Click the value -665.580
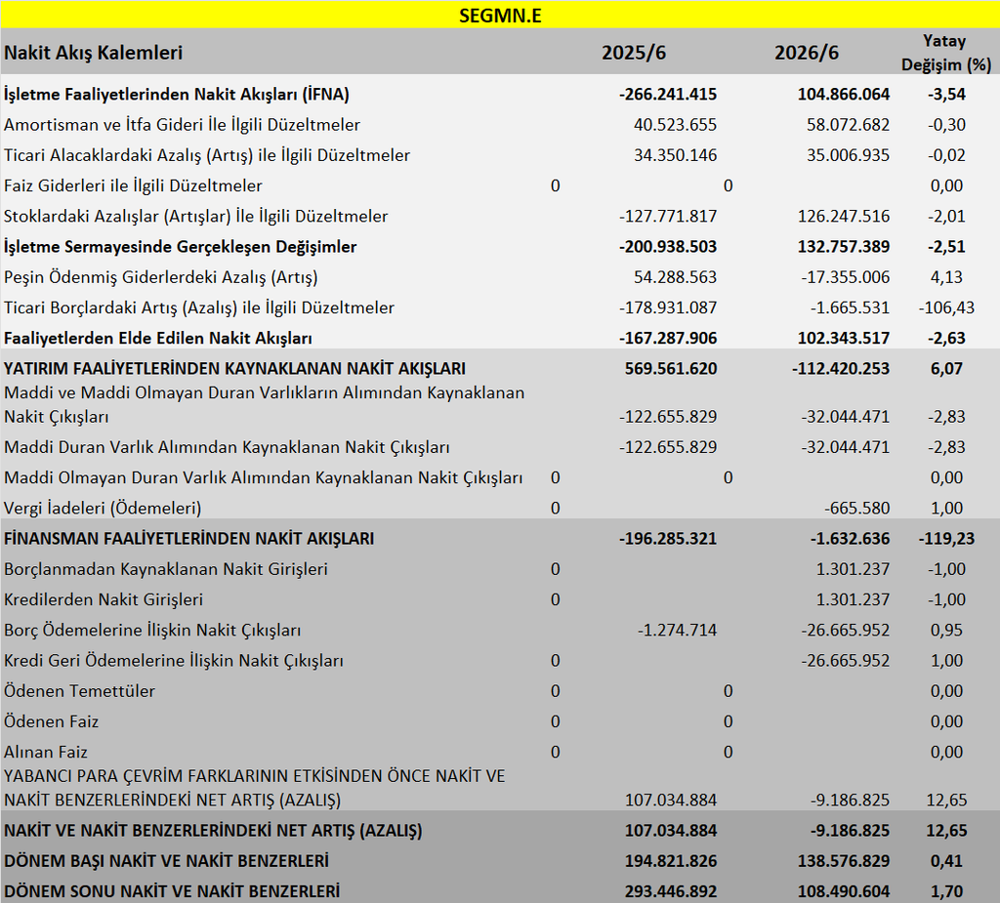Screen dimensions: 1000x903 [856, 509]
